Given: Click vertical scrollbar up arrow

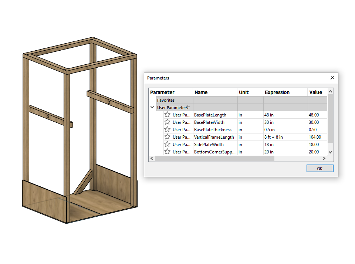Looking at the screenshot, I should point(330,91).
